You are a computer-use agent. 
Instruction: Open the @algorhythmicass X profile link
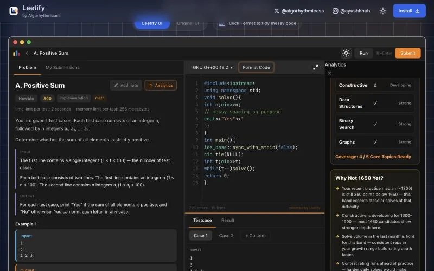[x=299, y=11]
